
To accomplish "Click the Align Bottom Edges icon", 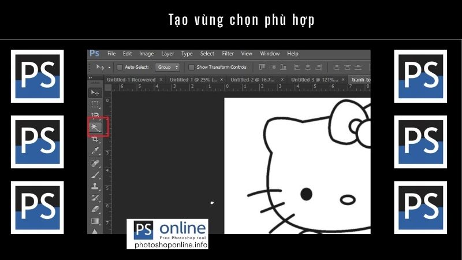I will (283, 67).
